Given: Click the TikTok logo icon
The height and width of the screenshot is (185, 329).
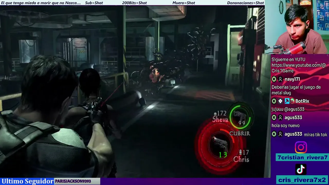Looking at the screenshot, I should 301,169.
